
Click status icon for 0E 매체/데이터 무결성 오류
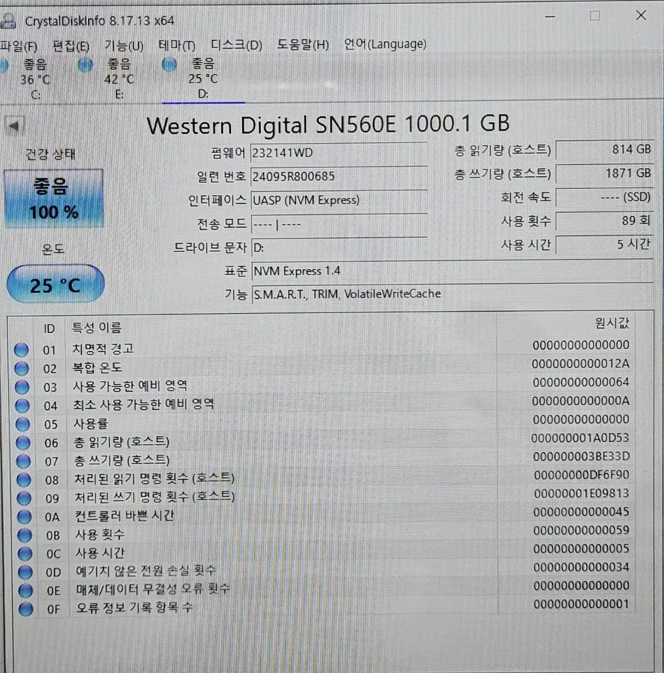[25, 591]
